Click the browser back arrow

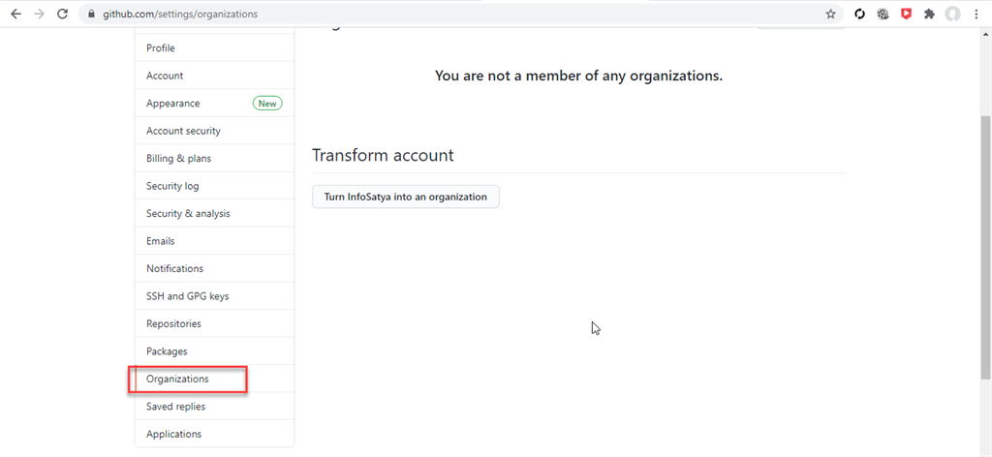(15, 15)
